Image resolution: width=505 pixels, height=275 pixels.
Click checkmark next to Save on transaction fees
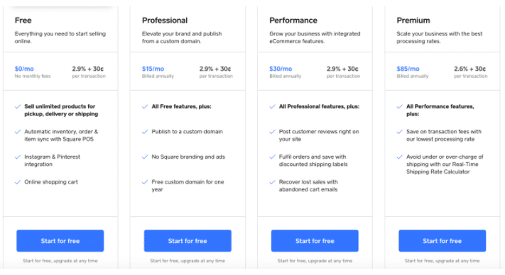coord(400,132)
